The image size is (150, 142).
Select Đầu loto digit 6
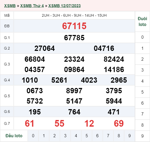point(97,136)
